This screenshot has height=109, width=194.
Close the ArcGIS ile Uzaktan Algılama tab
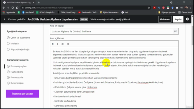[33, 2]
